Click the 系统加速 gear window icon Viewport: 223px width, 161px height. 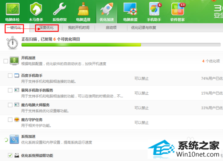tap(14, 139)
